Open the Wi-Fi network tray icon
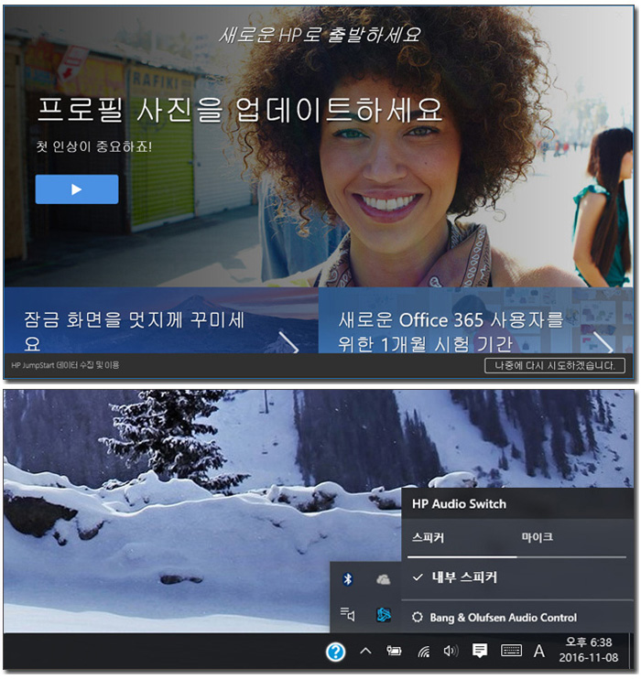This screenshot has height=679, width=641. coord(424,652)
